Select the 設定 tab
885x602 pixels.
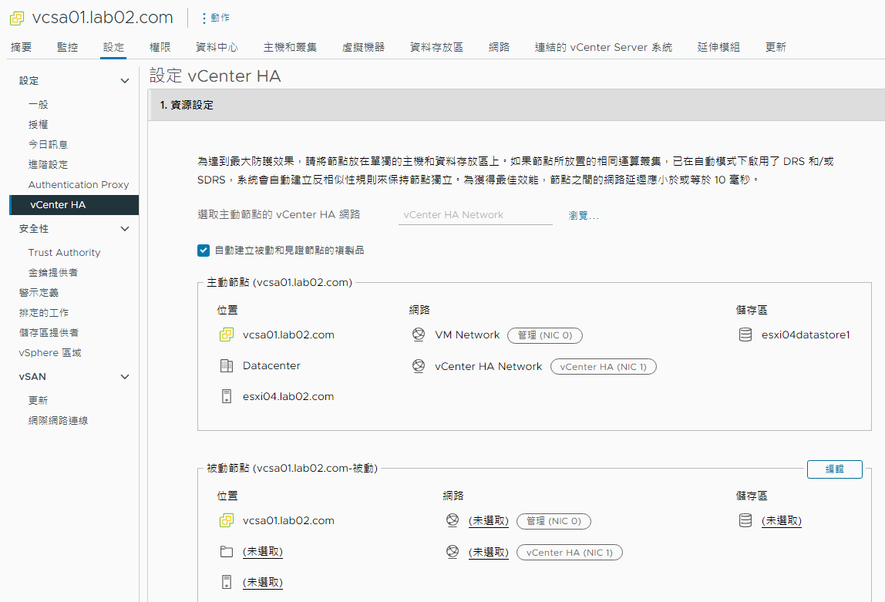pyautogui.click(x=113, y=47)
